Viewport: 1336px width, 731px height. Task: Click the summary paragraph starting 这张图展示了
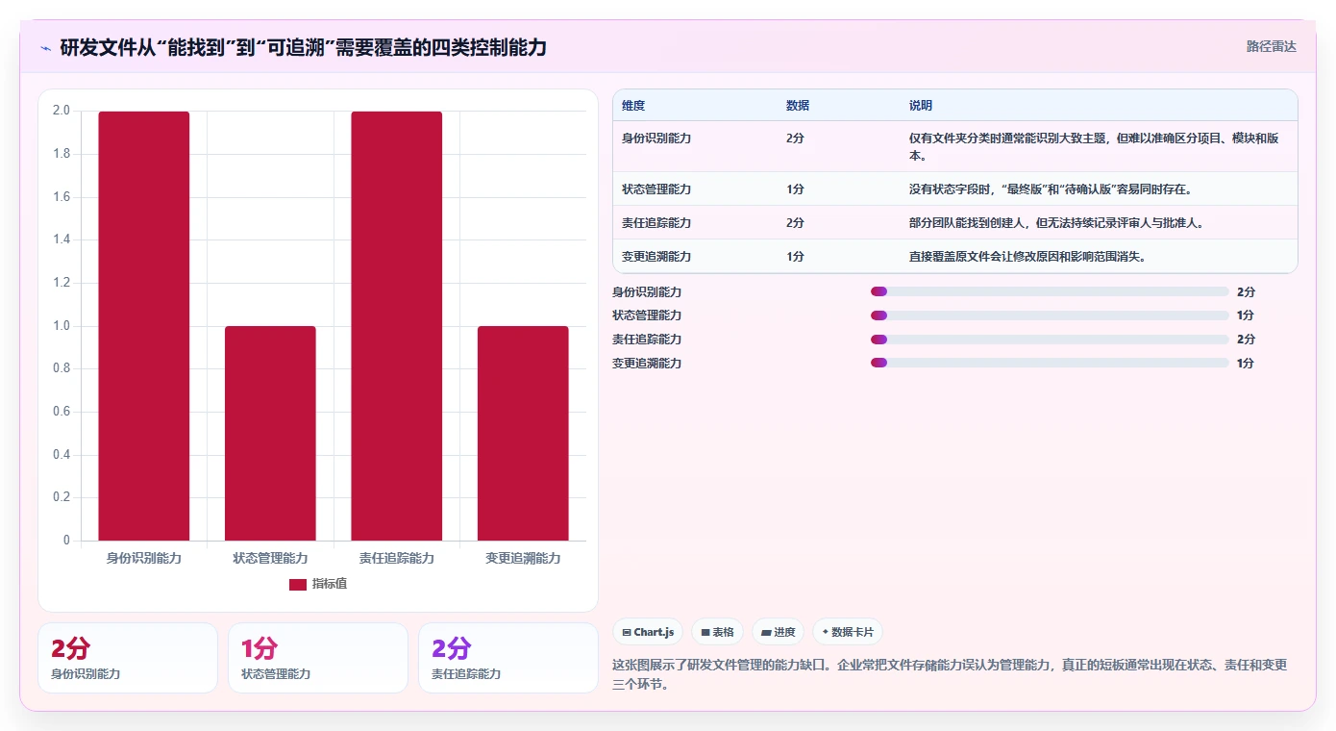click(950, 674)
